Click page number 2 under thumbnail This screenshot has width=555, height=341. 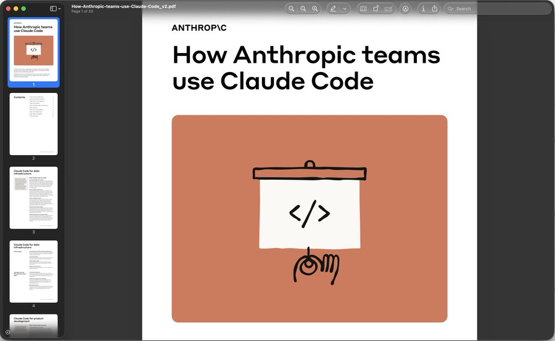pyautogui.click(x=34, y=158)
